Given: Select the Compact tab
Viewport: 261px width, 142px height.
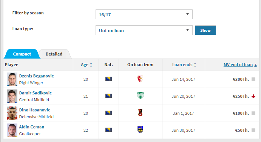Looking at the screenshot, I should click(22, 54).
